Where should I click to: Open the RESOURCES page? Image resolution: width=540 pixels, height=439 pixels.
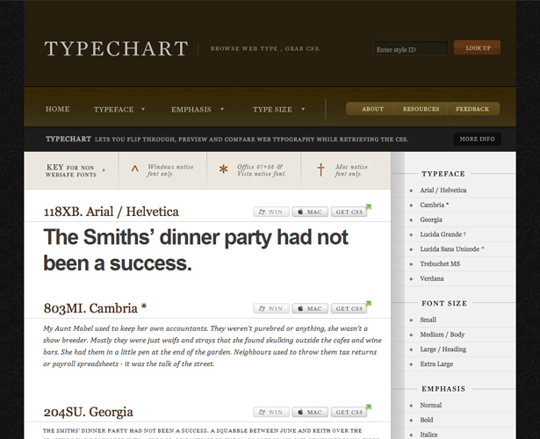[421, 109]
